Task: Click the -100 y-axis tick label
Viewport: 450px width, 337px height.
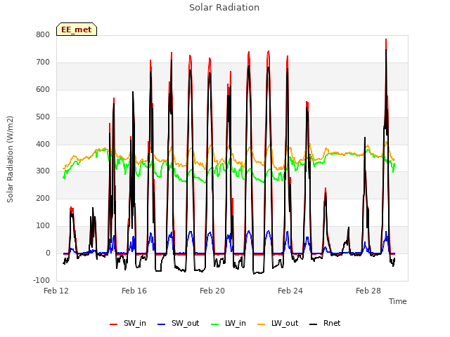Action: [41, 281]
